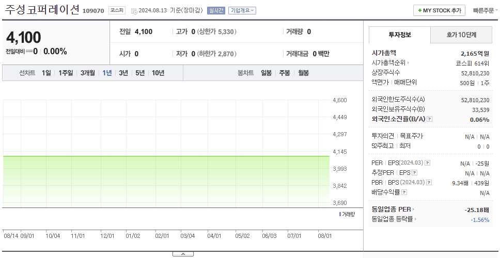Click the current price 4,100
The image size is (500, 258).
point(24,38)
